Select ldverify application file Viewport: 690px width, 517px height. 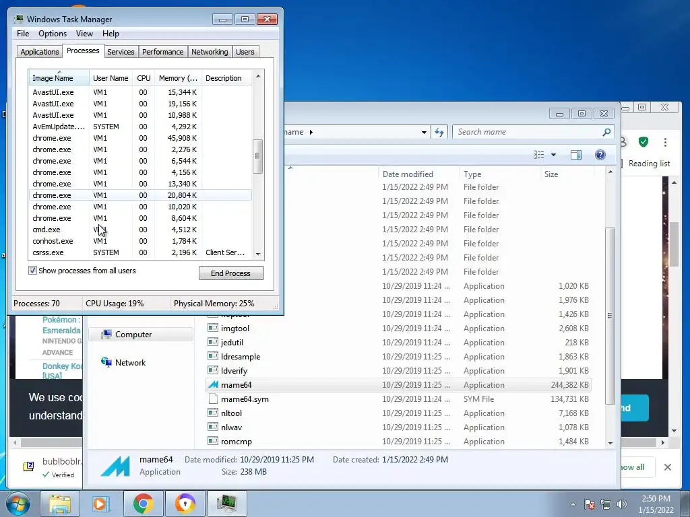[398, 371]
